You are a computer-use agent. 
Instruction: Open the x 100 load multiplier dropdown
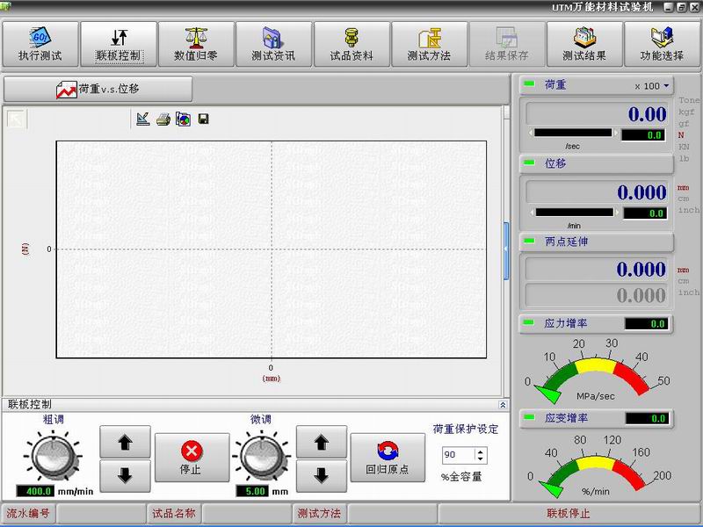click(653, 86)
